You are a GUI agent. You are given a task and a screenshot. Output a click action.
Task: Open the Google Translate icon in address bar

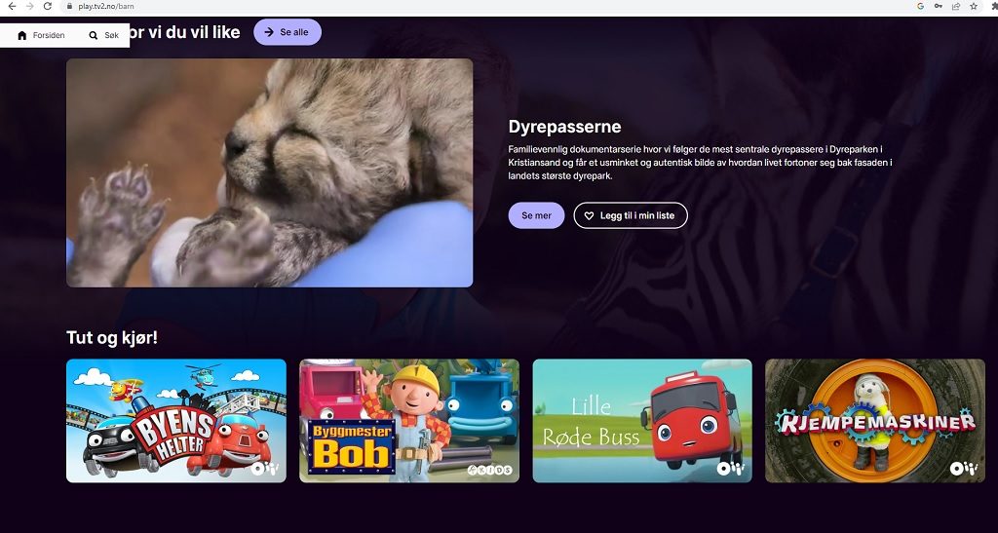tap(920, 6)
